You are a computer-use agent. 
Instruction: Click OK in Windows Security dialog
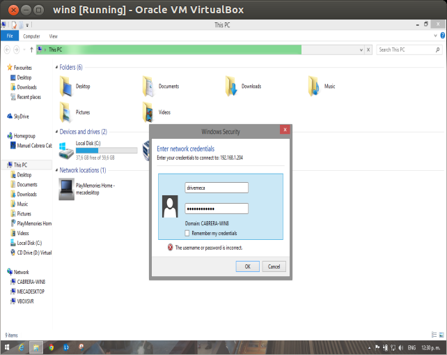(247, 266)
